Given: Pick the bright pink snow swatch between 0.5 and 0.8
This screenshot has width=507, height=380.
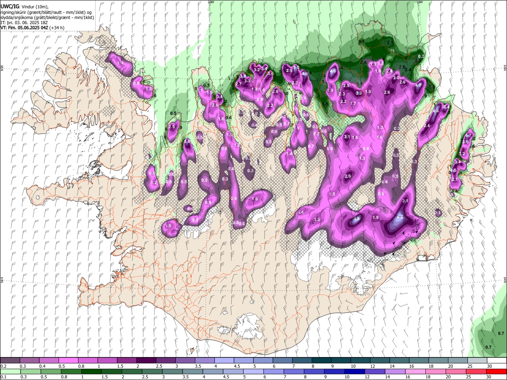Looking at the screenshot, I should (x=68, y=361).
